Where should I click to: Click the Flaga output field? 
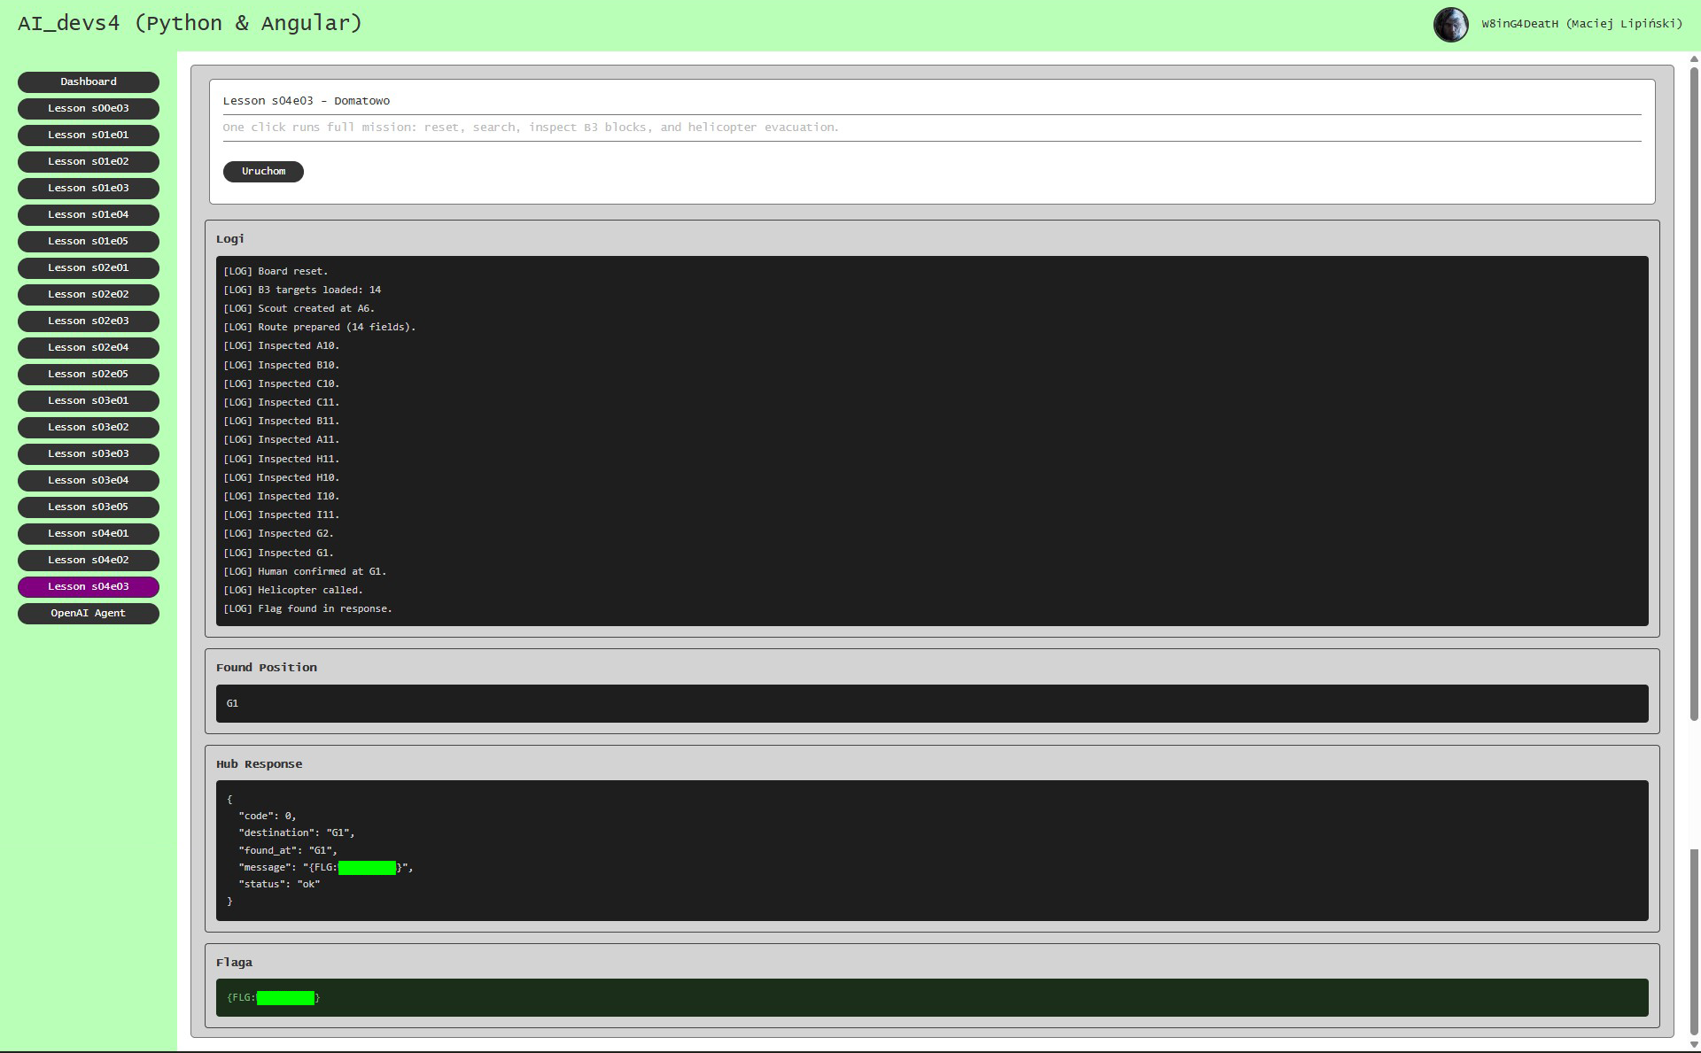tap(931, 997)
